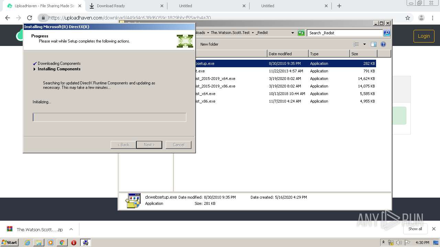Click the taskbar clock showing 4:30 PM
The image size is (440, 247).
click(422, 243)
